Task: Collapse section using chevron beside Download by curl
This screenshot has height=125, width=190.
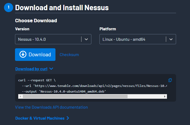Action: (51, 69)
